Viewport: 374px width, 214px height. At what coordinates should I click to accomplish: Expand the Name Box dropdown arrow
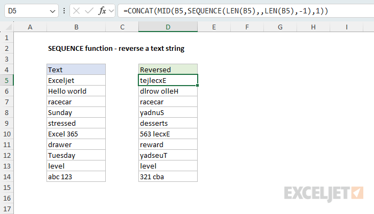coord(52,11)
